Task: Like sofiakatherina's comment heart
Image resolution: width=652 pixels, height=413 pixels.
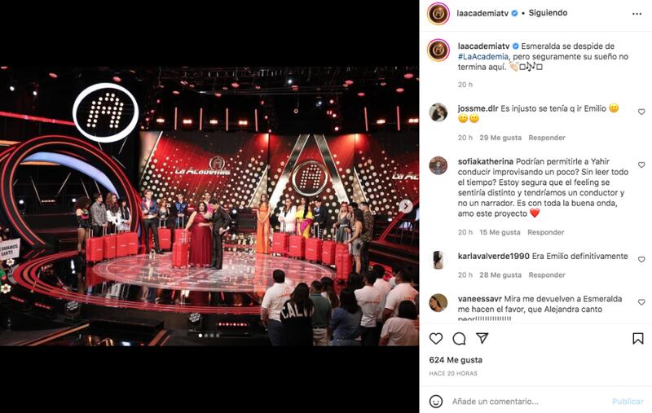Action: point(641,165)
